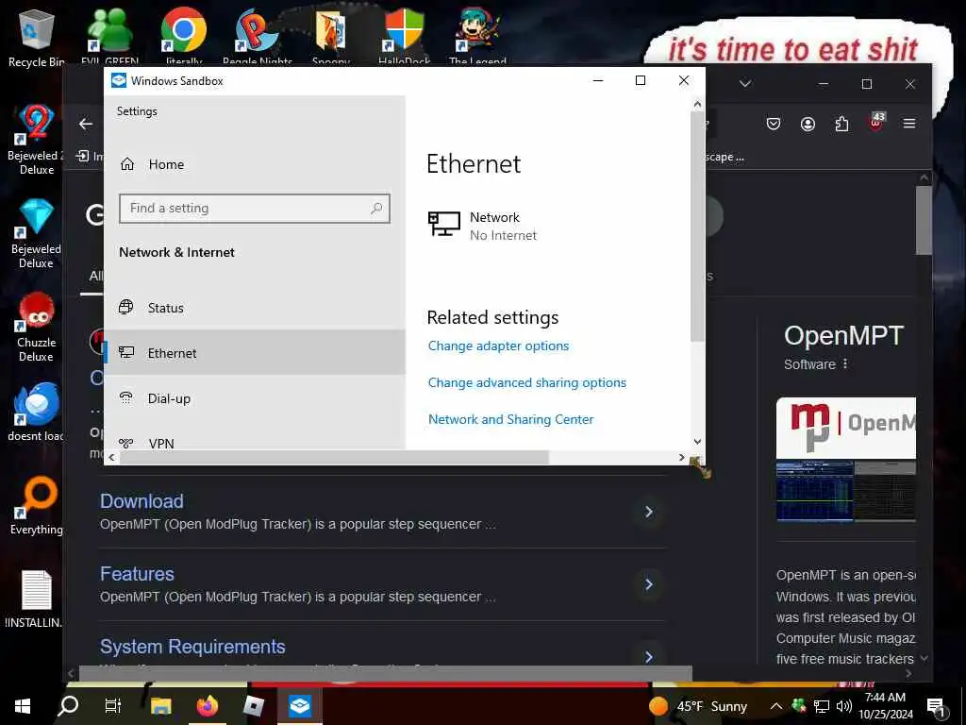Select Status in Network & Internet list
This screenshot has width=966, height=725.
(x=166, y=308)
